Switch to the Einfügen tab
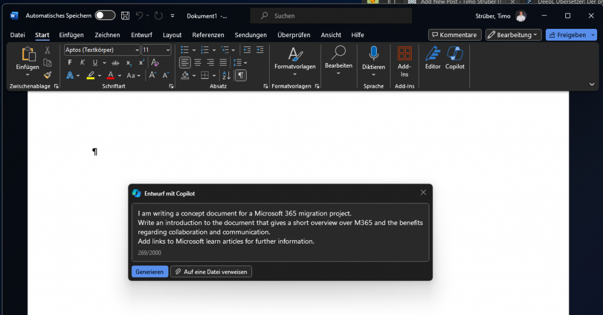Viewport: 603px width, 315px height. coord(71,35)
